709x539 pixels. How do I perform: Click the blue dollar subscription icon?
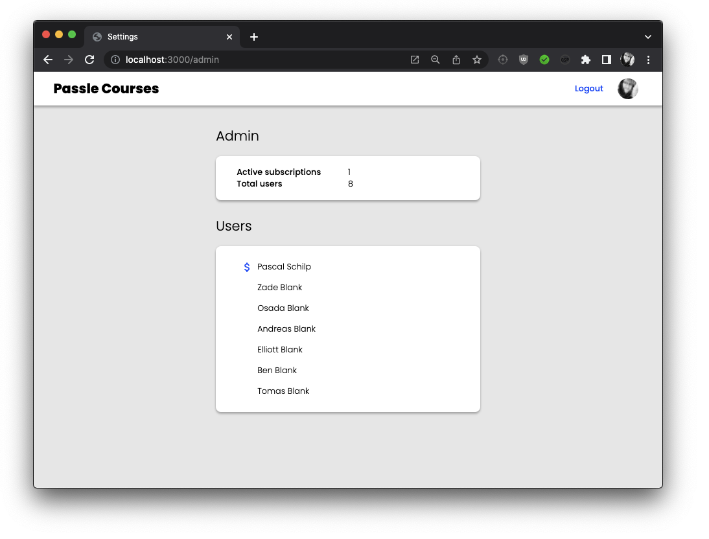(x=247, y=267)
